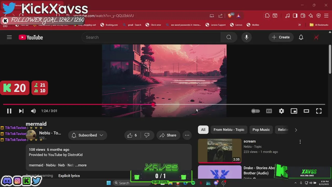Click the red playhead scrubber dot

[x=153, y=104]
